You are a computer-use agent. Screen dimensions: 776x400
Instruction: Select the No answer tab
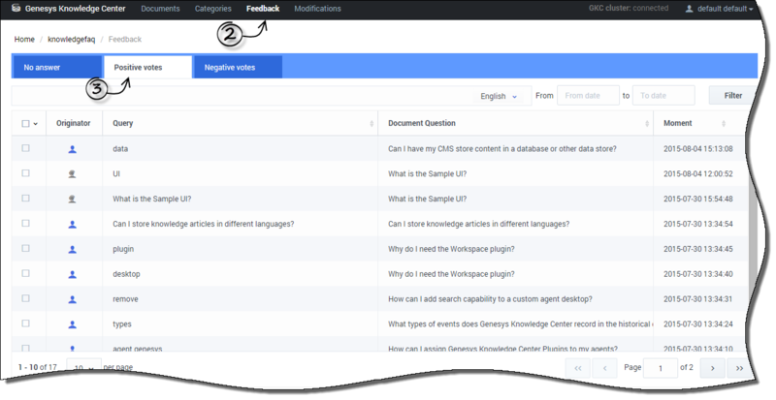(56, 67)
